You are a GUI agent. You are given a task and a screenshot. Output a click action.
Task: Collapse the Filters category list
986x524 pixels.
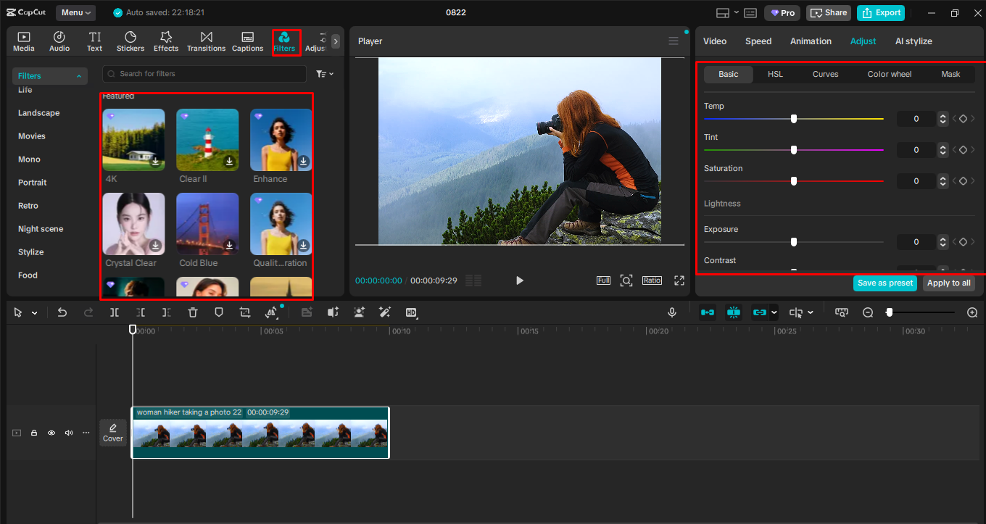point(80,75)
